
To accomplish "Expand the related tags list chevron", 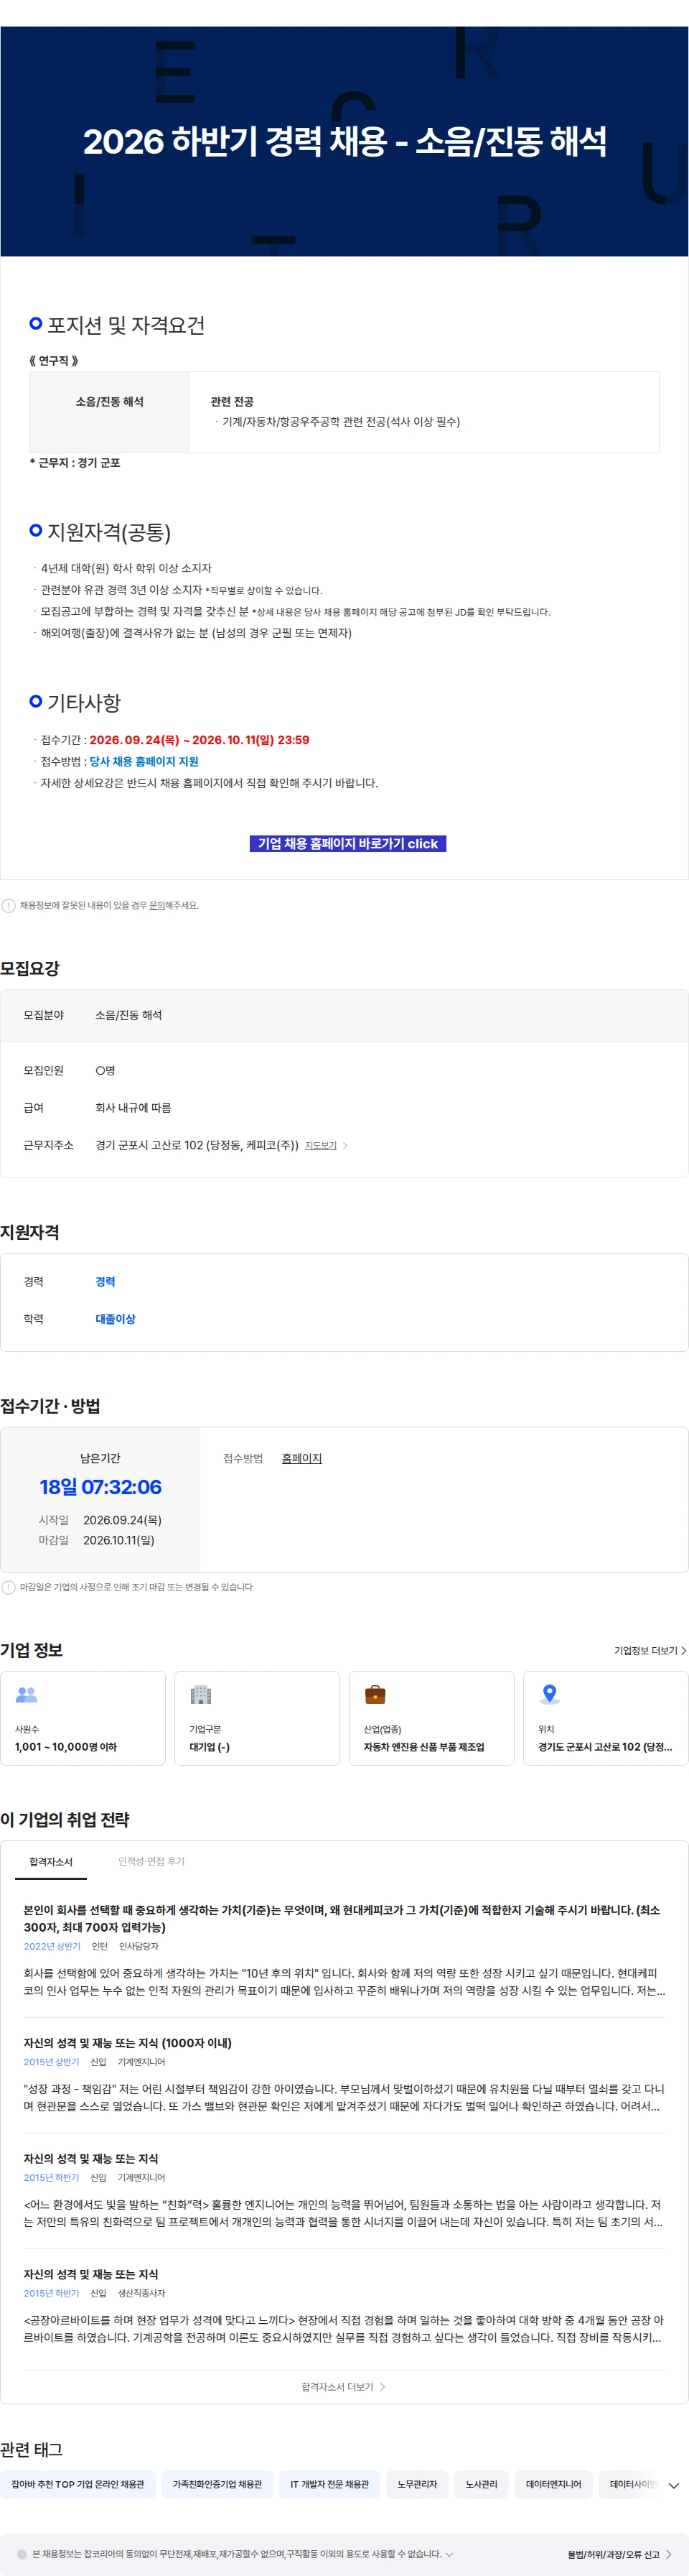I will coord(674,2485).
